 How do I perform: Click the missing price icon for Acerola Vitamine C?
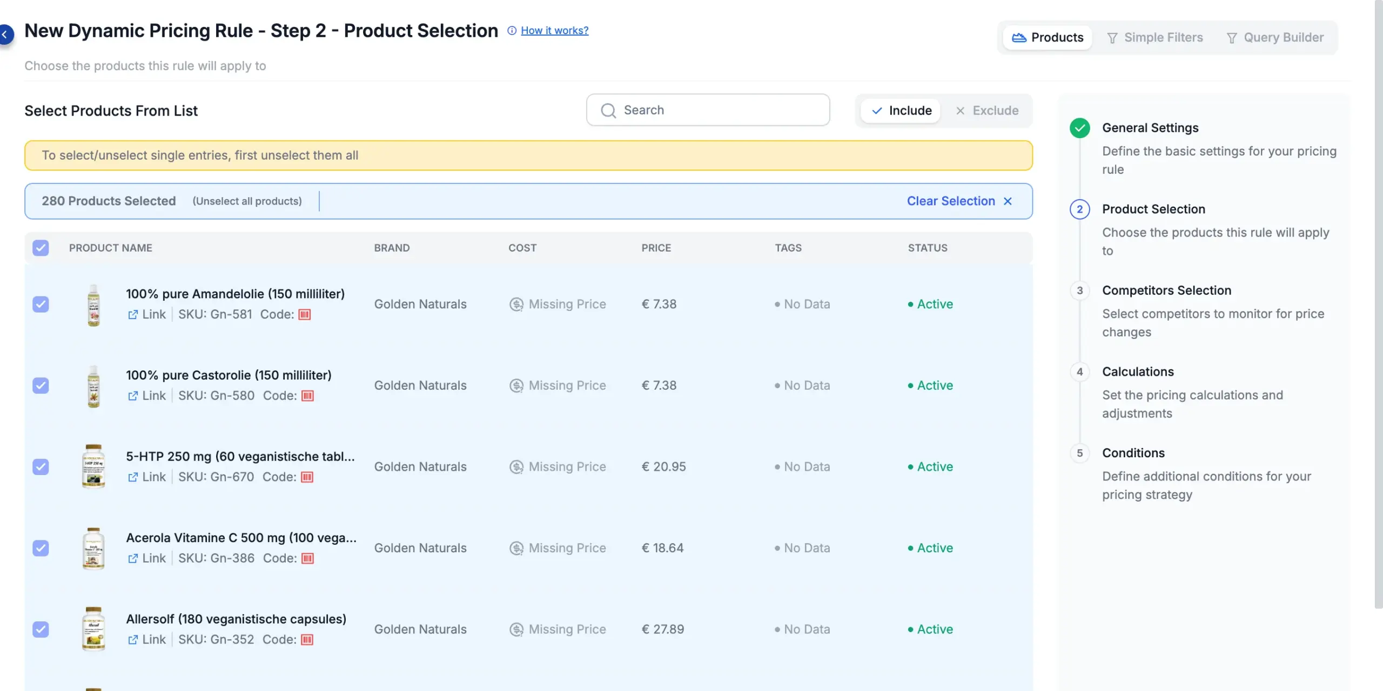516,548
